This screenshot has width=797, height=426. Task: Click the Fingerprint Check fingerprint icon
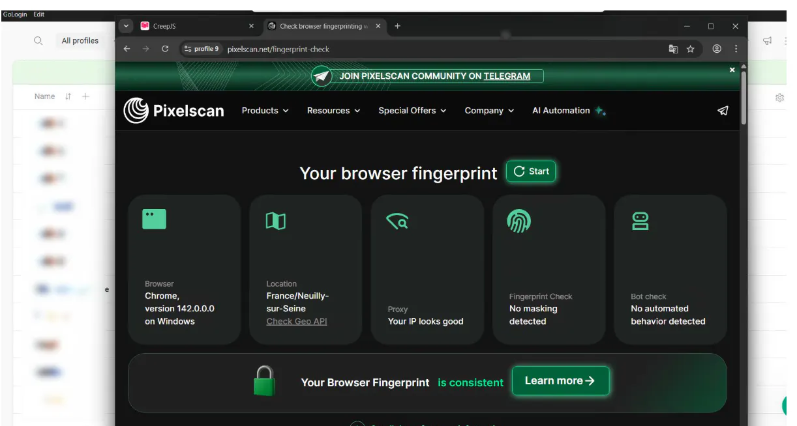click(x=519, y=221)
